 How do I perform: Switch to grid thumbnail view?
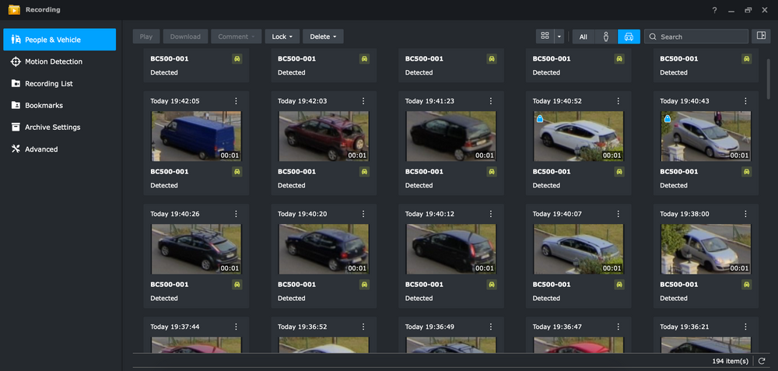pos(545,37)
